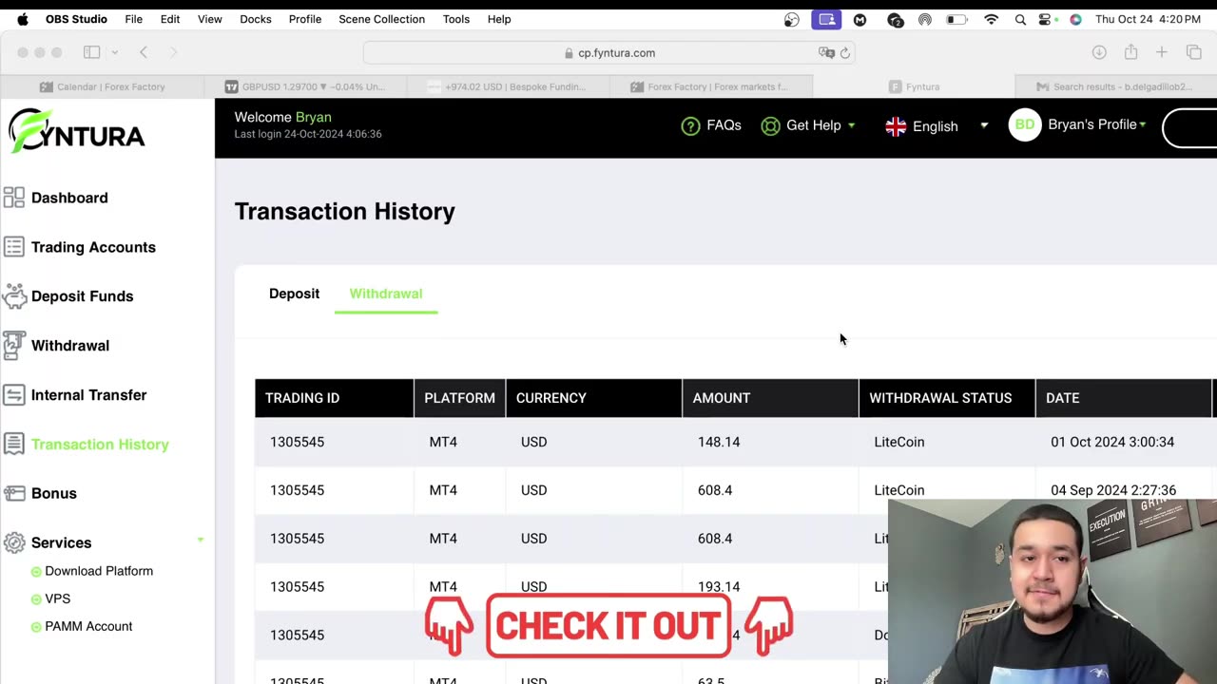This screenshot has width=1217, height=684.
Task: Open the Bonus page
Action: tap(40, 494)
